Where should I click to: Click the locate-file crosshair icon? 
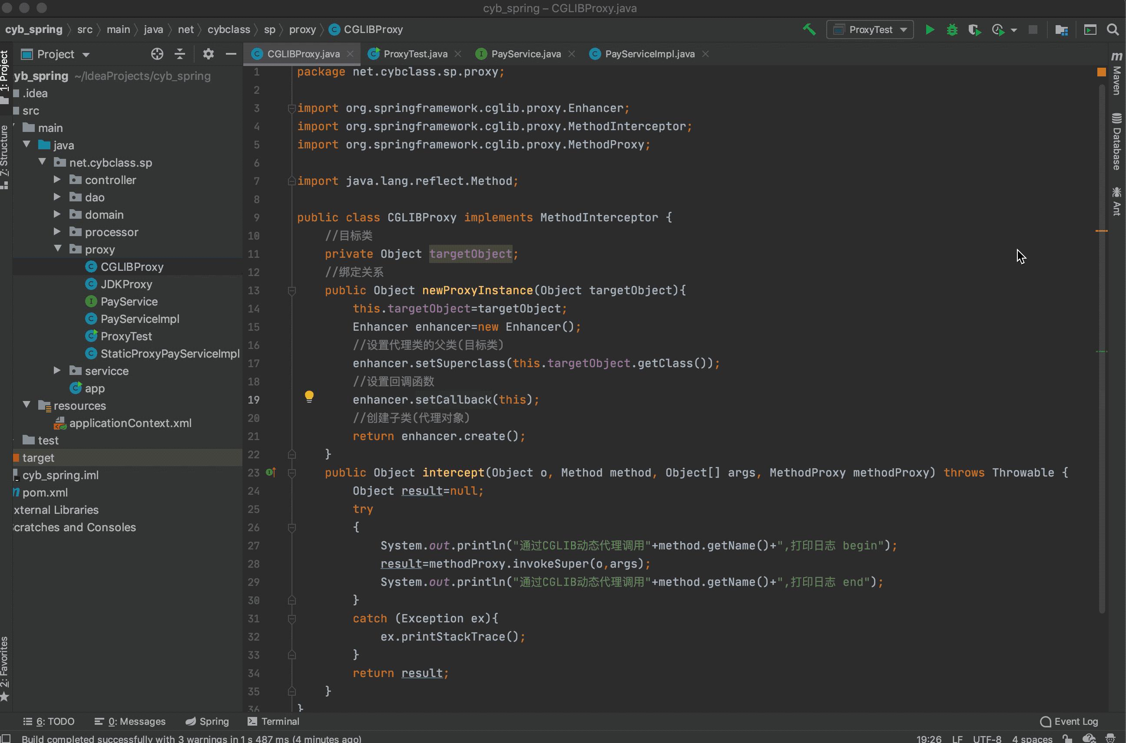157,54
